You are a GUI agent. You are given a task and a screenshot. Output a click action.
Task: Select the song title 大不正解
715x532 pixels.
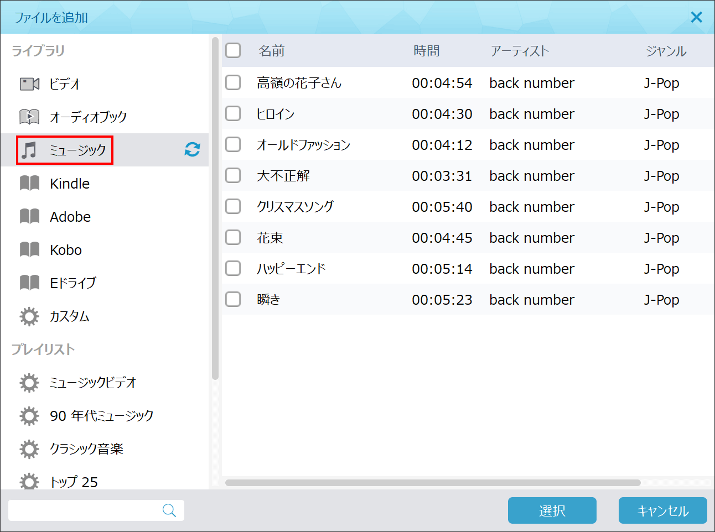point(283,176)
